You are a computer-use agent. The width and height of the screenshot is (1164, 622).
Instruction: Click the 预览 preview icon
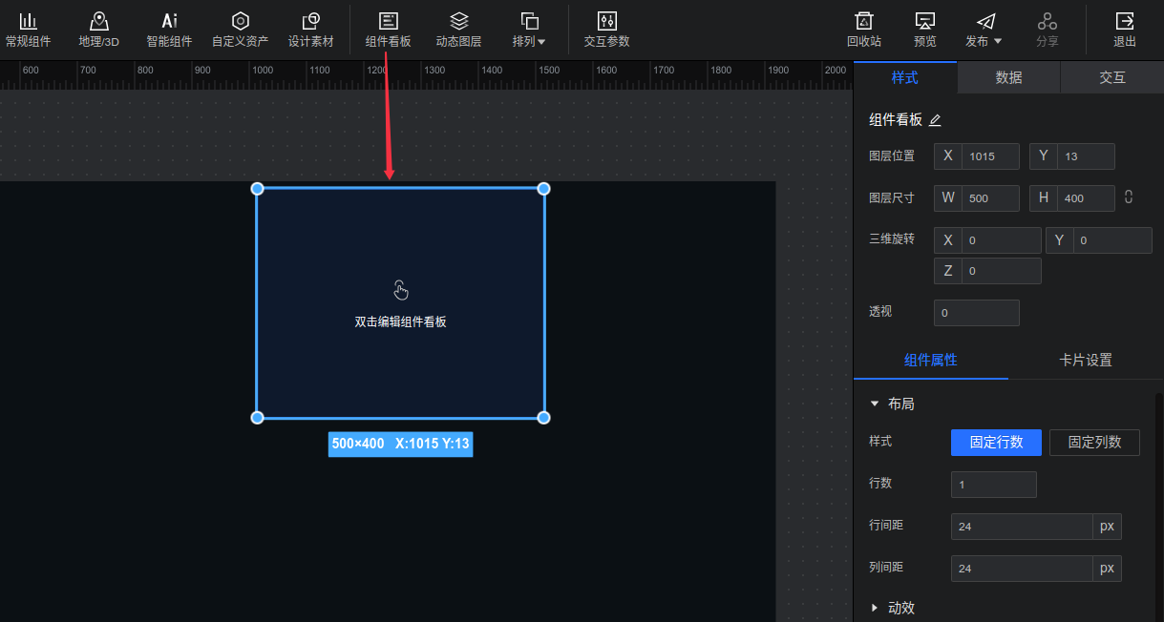[x=924, y=30]
